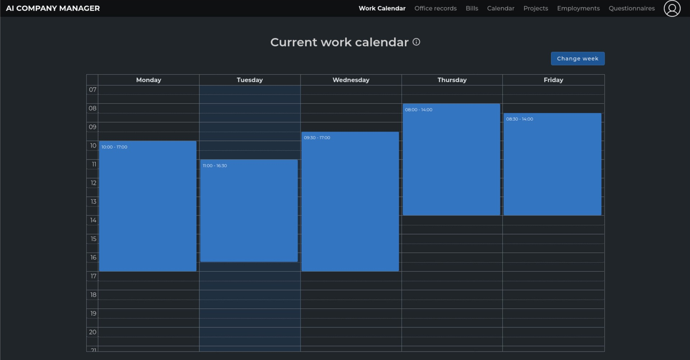Switch to Employments section
690x360 pixels.
pyautogui.click(x=578, y=8)
